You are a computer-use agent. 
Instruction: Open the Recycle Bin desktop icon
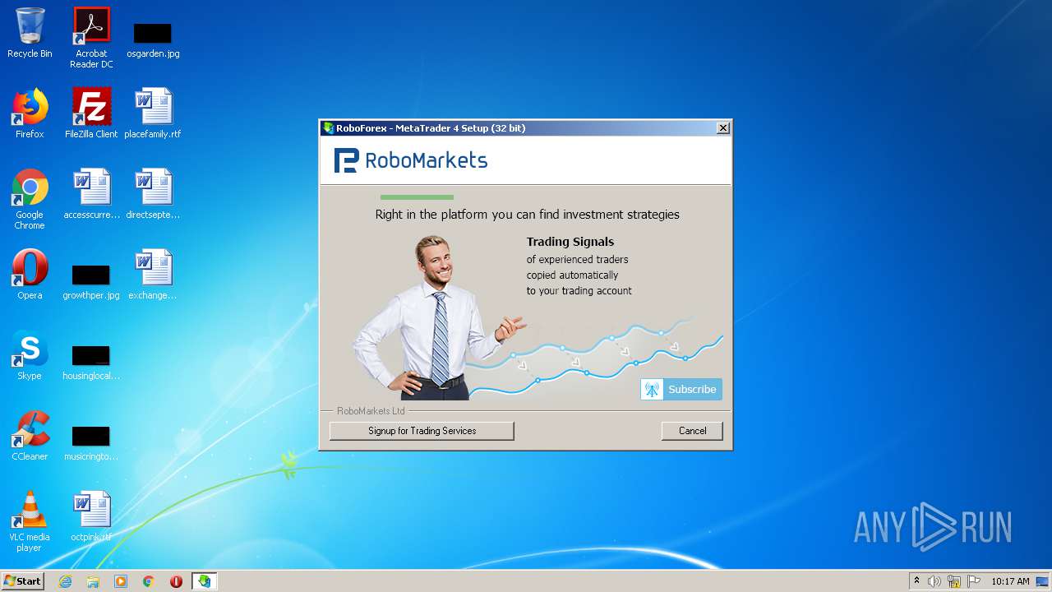[x=30, y=33]
